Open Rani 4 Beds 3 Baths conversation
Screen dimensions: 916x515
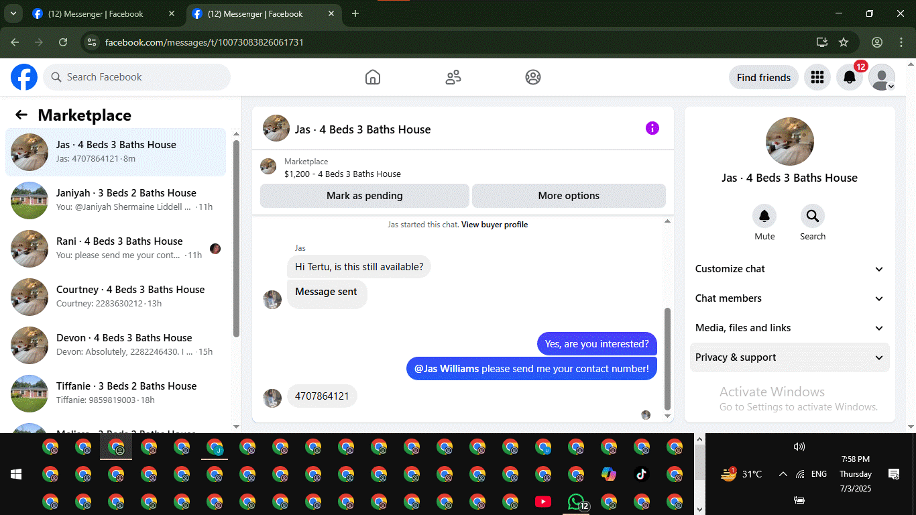116,249
